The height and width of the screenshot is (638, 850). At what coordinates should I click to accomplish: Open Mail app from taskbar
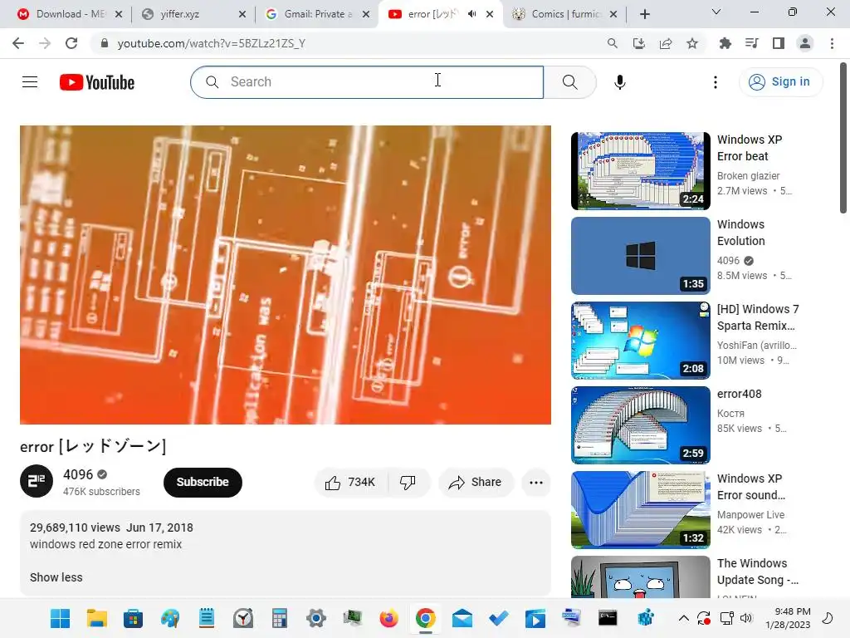[462, 618]
